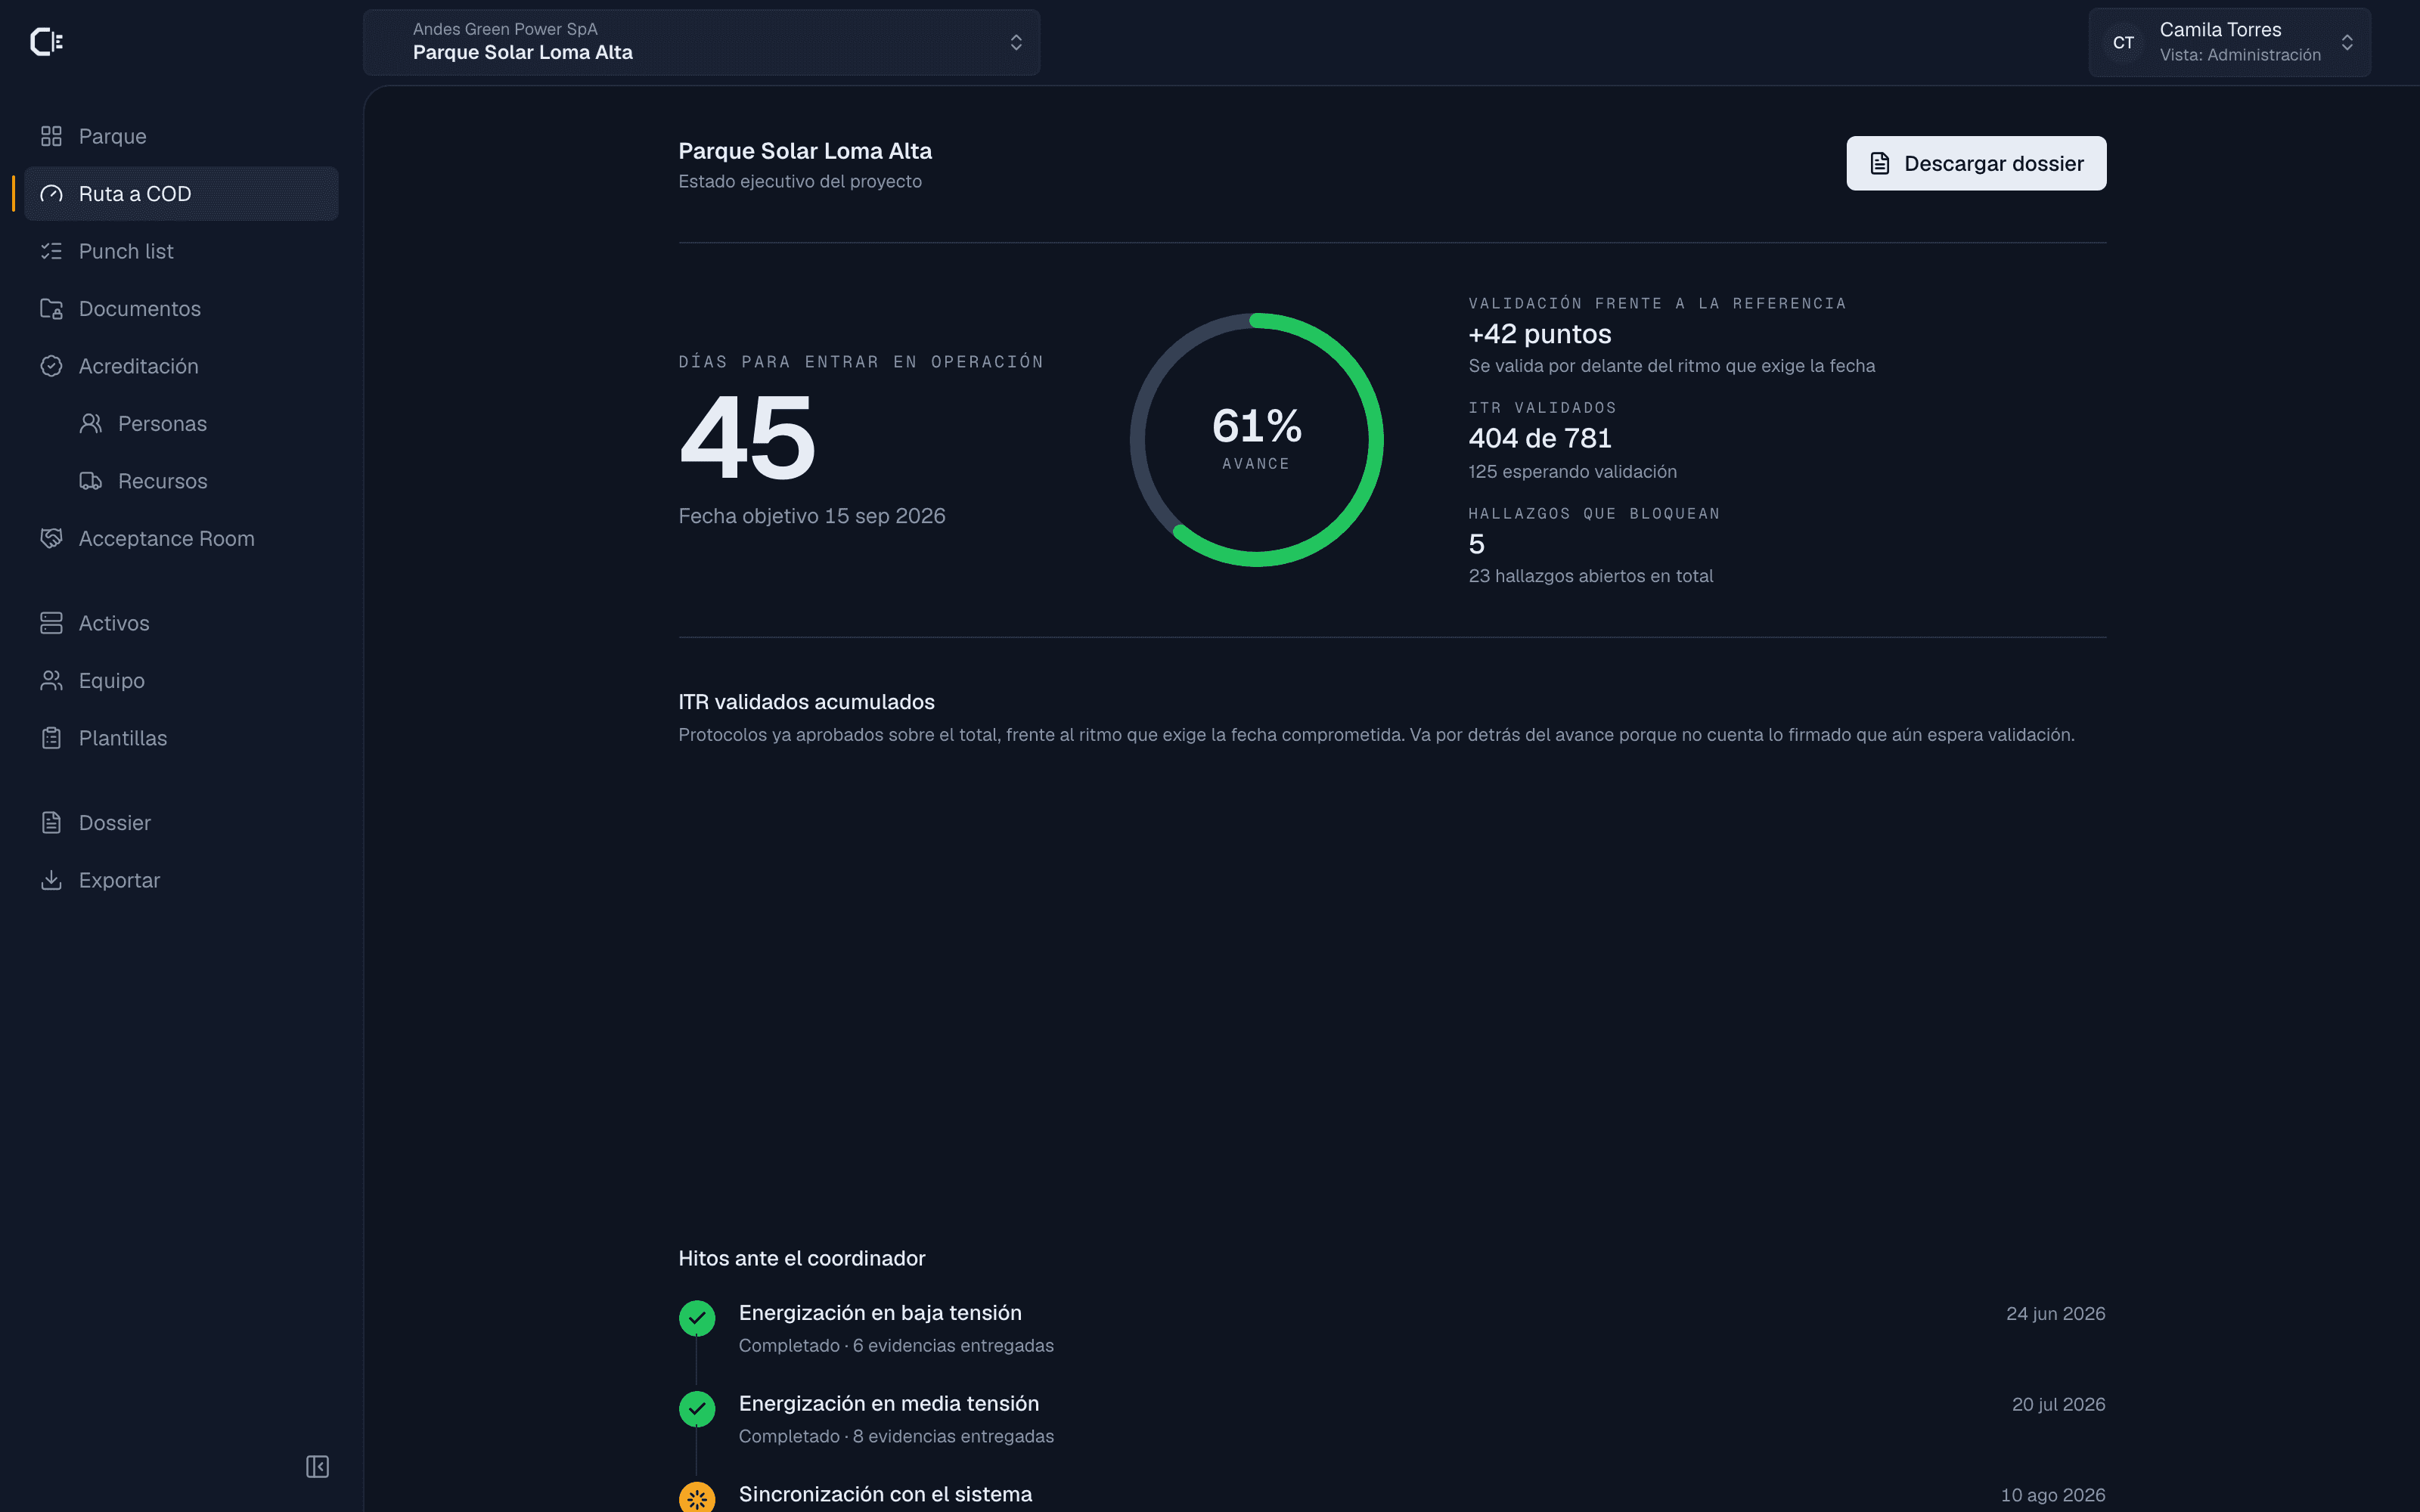Open Dossier page
2420x1512 pixels.
[181, 823]
